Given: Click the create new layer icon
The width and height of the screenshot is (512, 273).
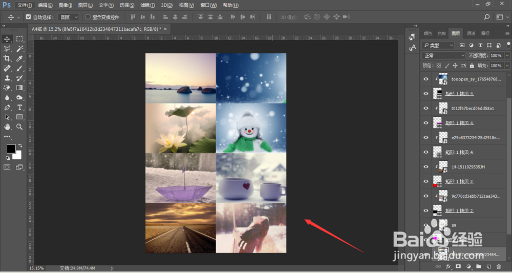Looking at the screenshot, I should (x=488, y=266).
